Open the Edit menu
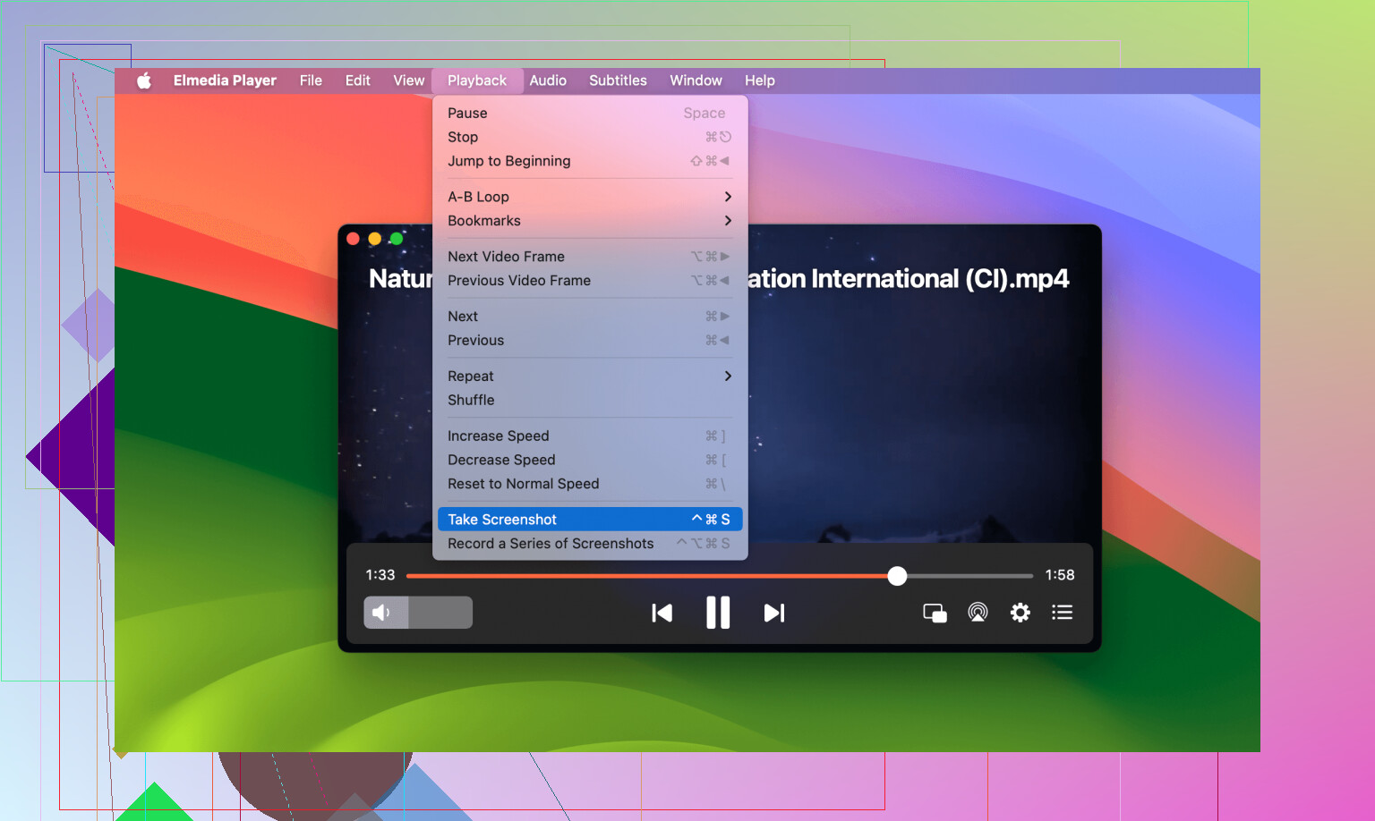Screen dimensions: 1375x821 pos(358,80)
